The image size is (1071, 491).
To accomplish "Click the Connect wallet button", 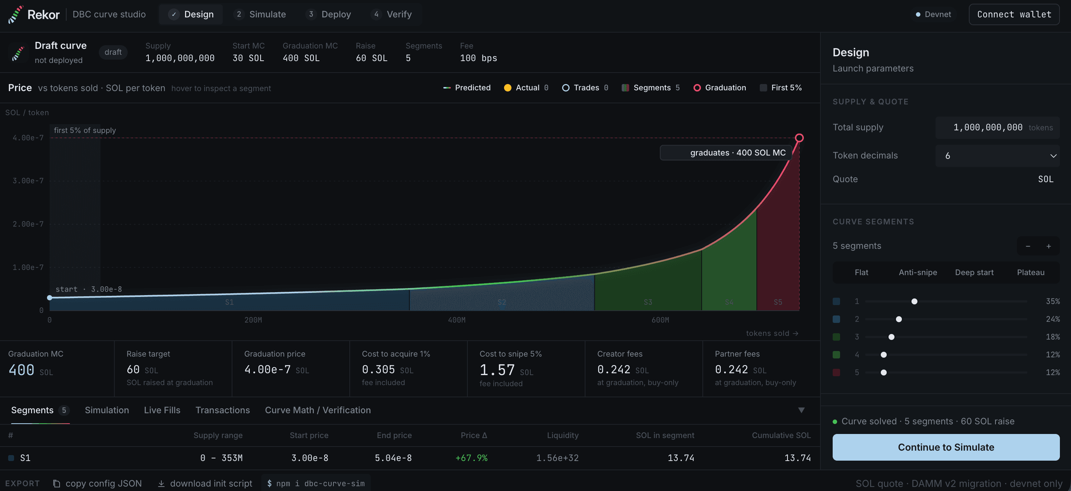I will 1014,14.
